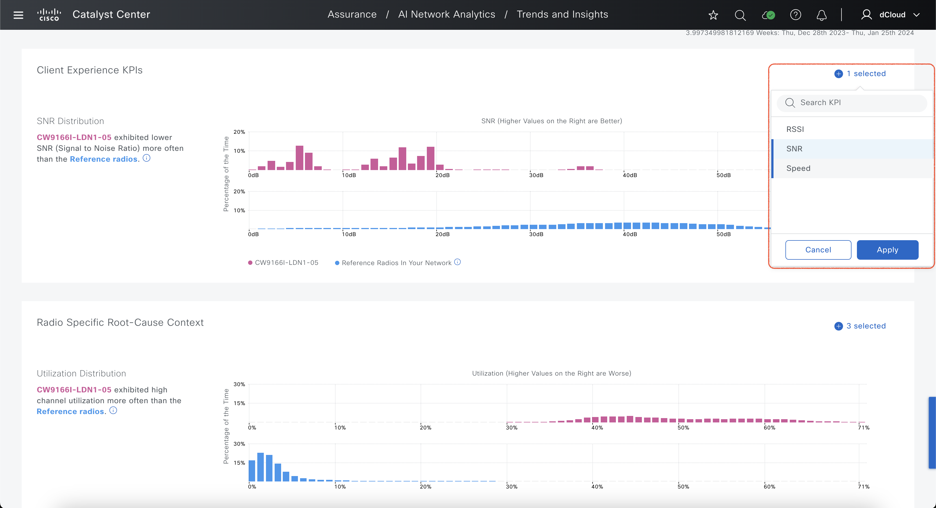Viewport: 936px width, 508px height.
Task: Click the dCloud user profile icon
Action: click(866, 15)
